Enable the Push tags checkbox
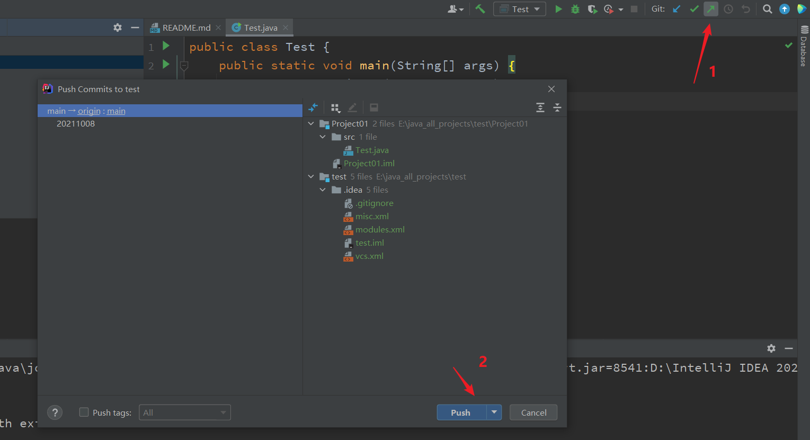The height and width of the screenshot is (440, 810). (84, 412)
